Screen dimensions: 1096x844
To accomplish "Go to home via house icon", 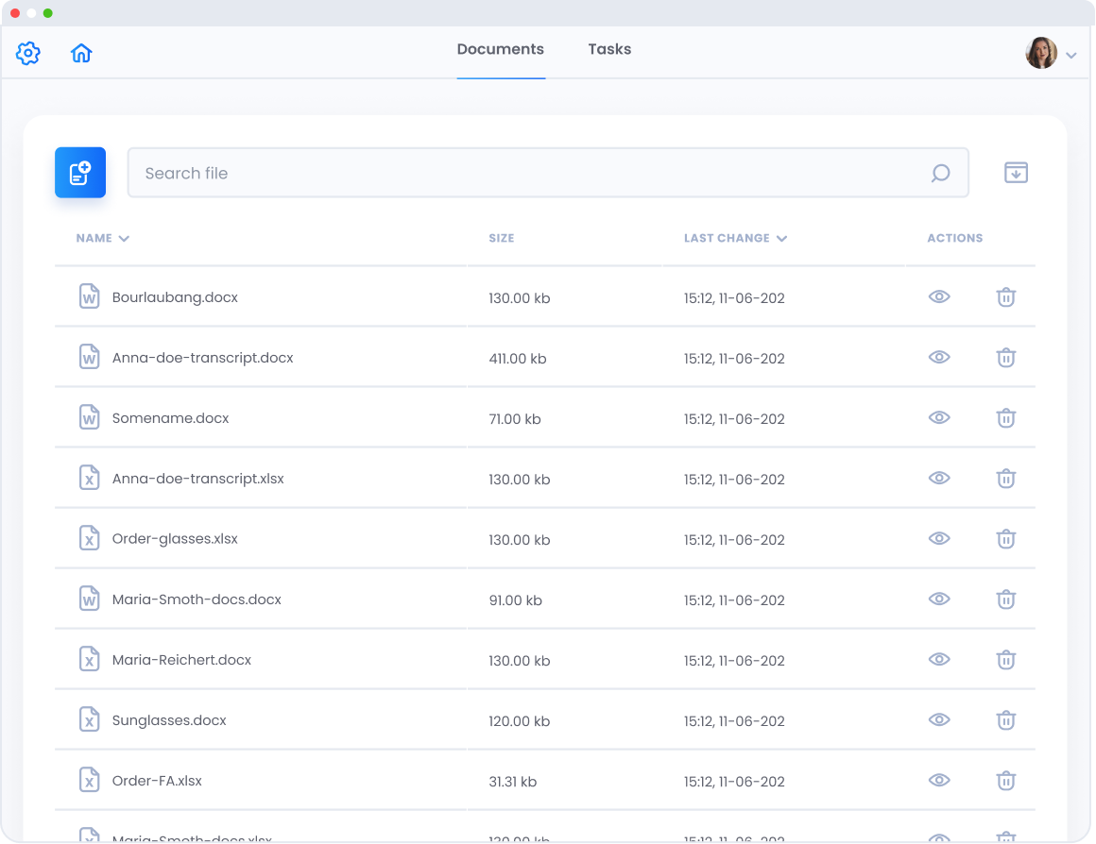I will pos(81,54).
